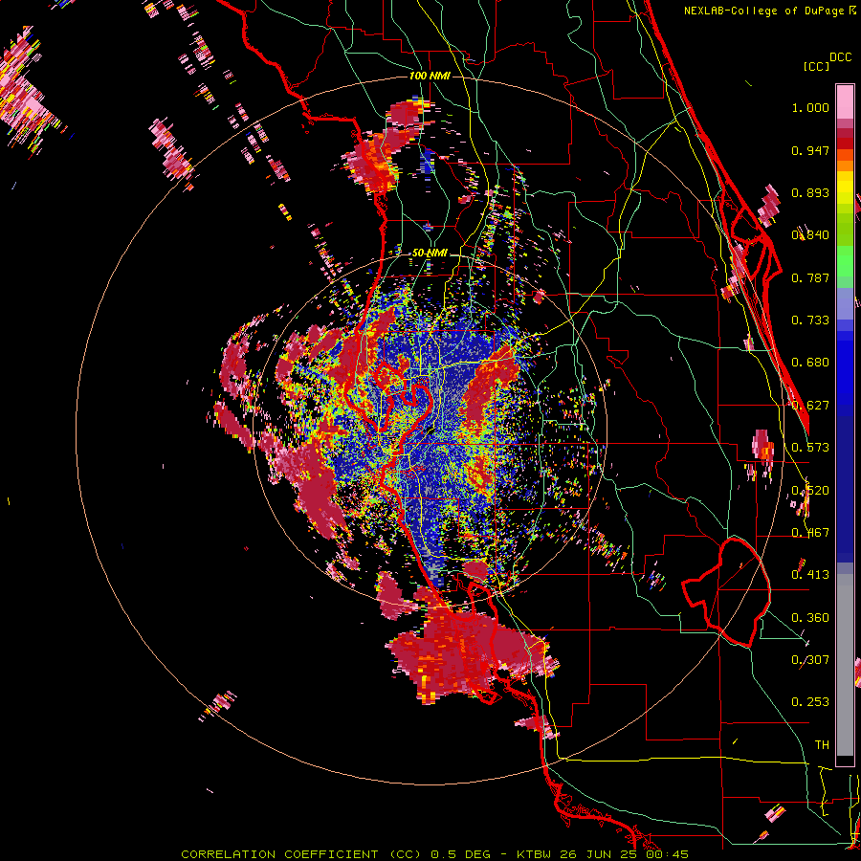
Task: Click the 0.253 value on the color scale
Action: pyautogui.click(x=810, y=702)
